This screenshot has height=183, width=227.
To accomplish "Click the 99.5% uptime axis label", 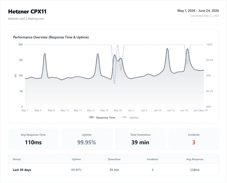I will point(209,60).
